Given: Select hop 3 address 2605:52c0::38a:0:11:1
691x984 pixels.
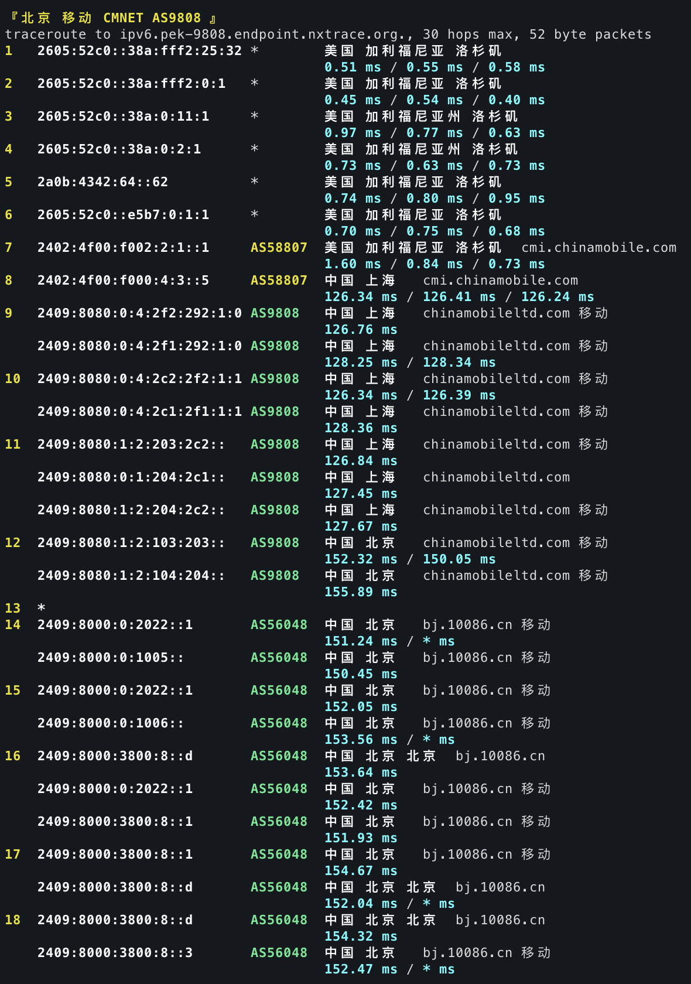Looking at the screenshot, I should pyautogui.click(x=123, y=117).
